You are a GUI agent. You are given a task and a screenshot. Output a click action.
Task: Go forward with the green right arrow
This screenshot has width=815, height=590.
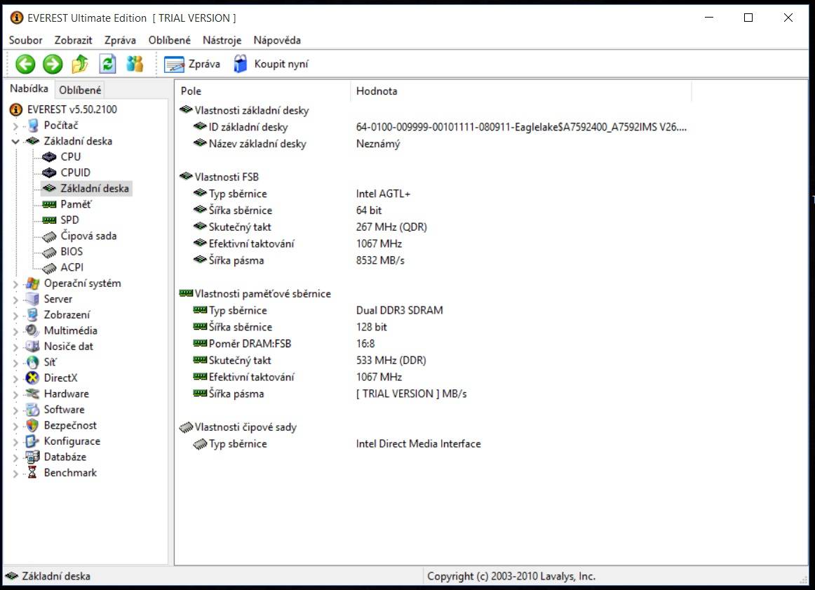point(53,64)
